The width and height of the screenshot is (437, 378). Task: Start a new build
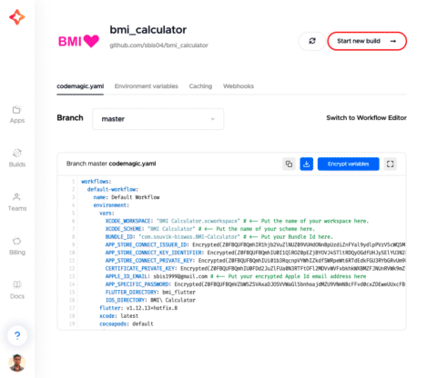tap(367, 41)
